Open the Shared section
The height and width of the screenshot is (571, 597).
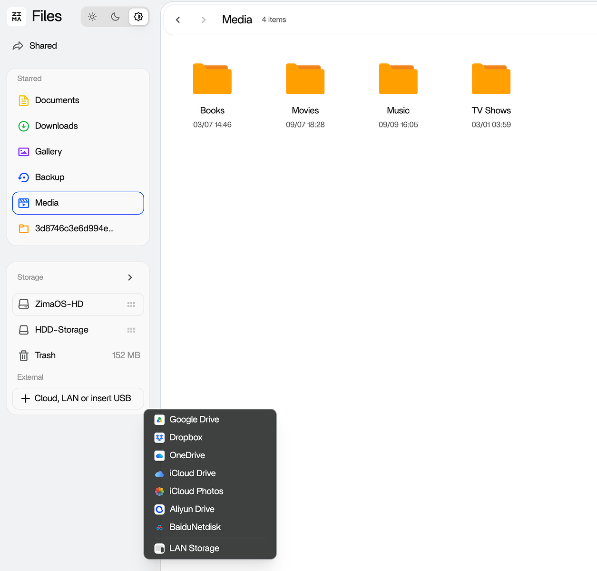(35, 46)
